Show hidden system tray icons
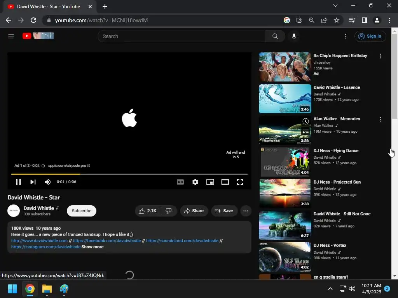This screenshot has width=398, height=298. tap(330, 289)
